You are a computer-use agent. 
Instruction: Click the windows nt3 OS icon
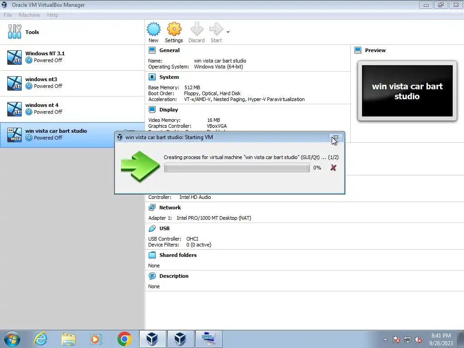(14, 83)
